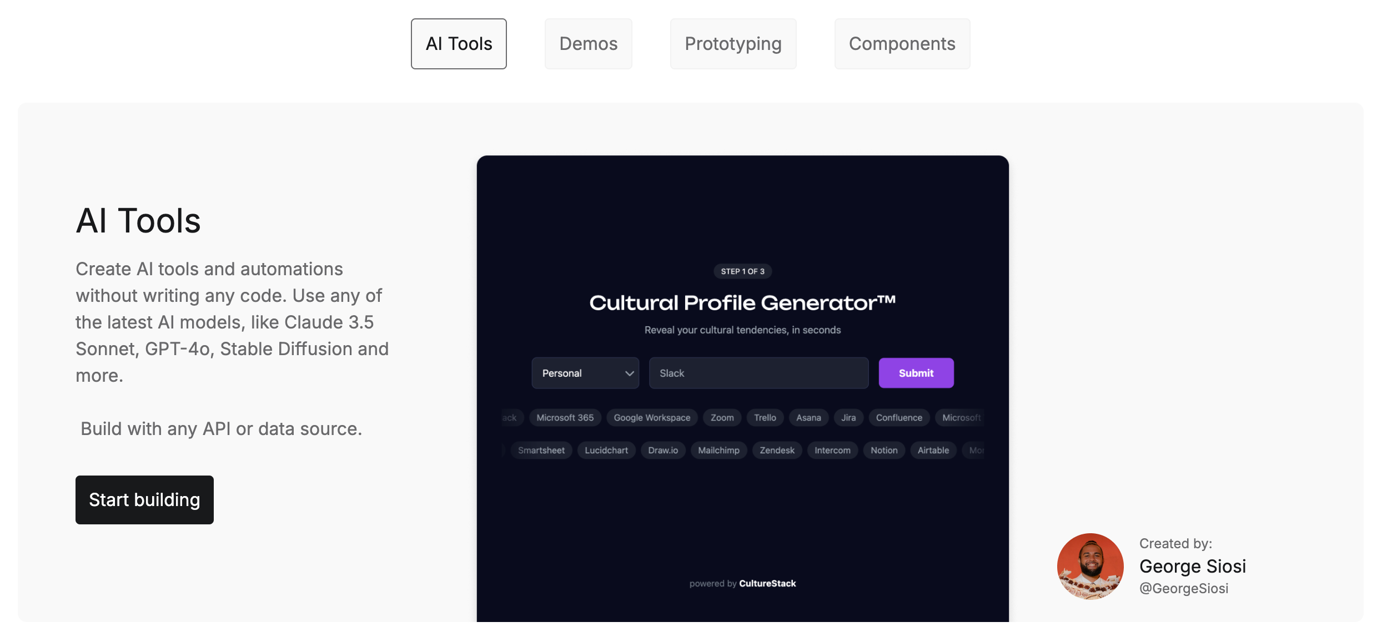This screenshot has width=1387, height=637.
Task: Pick the Google Workspace tag
Action: coord(652,418)
